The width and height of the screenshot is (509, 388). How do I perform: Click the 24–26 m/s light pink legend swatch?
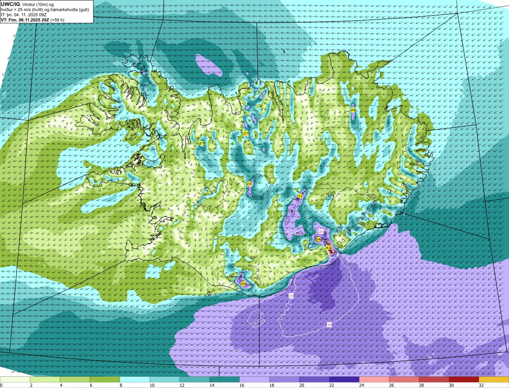coord(374,380)
